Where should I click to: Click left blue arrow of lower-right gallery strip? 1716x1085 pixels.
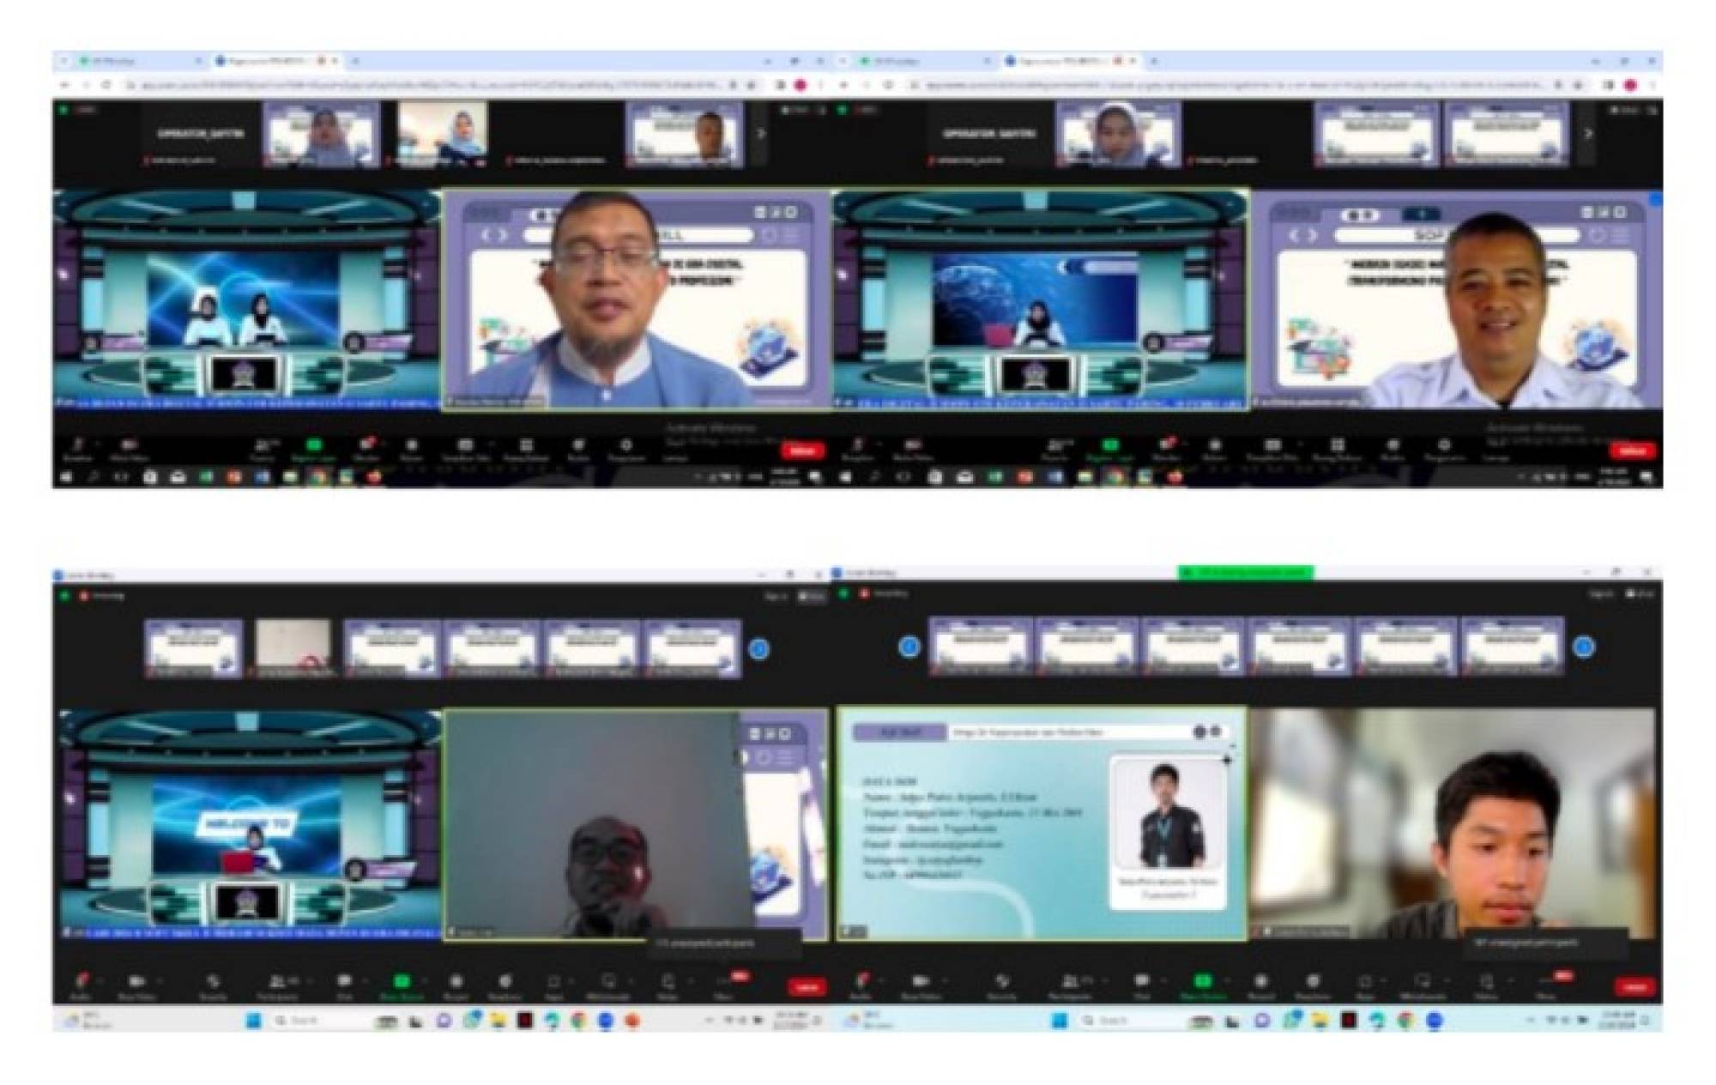[909, 647]
